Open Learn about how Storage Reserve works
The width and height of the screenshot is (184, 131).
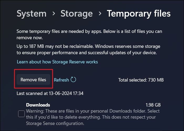[x=57, y=62]
